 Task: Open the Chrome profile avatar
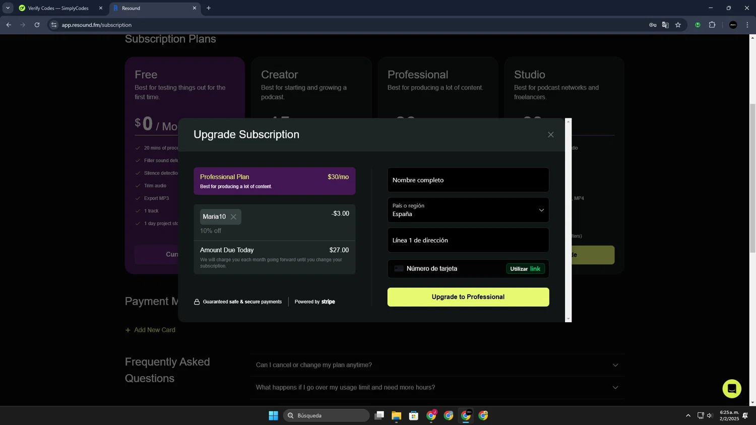pos(733,25)
